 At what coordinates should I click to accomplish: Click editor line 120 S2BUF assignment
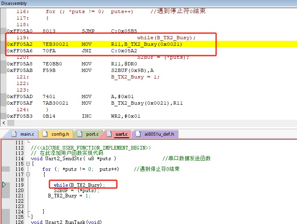click(76, 190)
